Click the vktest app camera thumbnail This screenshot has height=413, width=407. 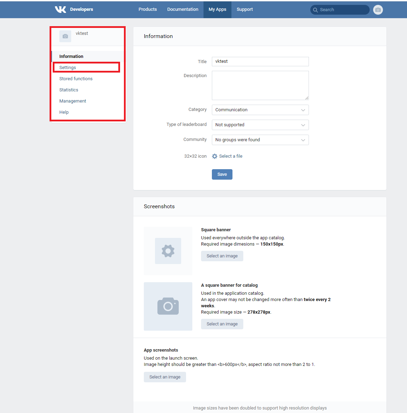[x=65, y=36]
